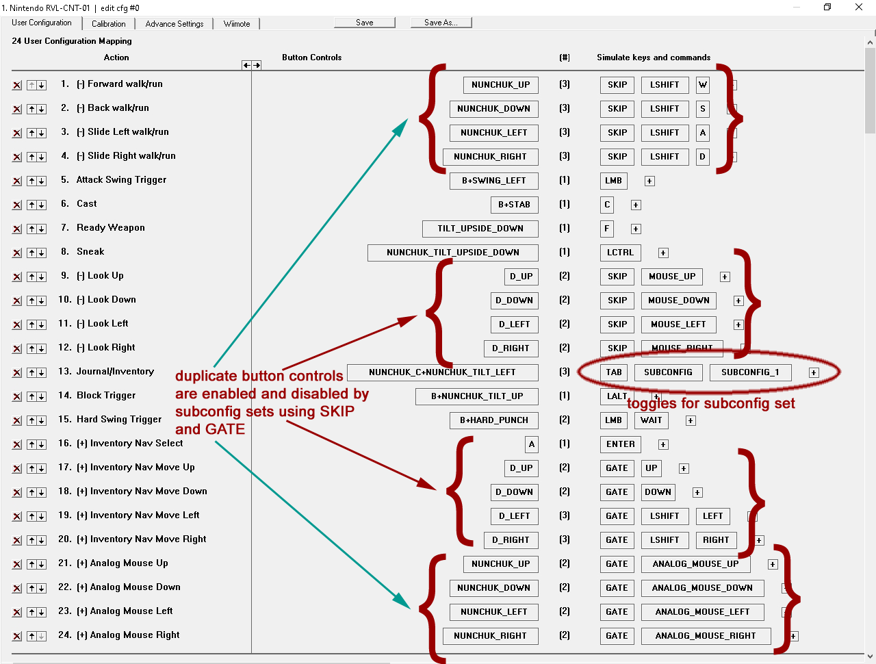Move Hard Swing Trigger down one row
The height and width of the screenshot is (664, 876).
[42, 421]
